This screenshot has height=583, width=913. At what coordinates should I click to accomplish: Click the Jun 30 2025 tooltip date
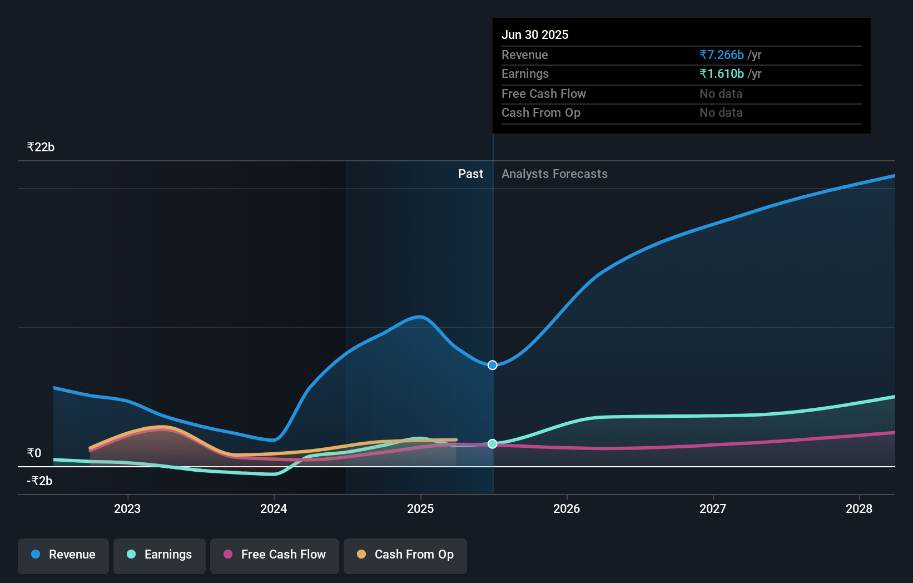(x=535, y=34)
